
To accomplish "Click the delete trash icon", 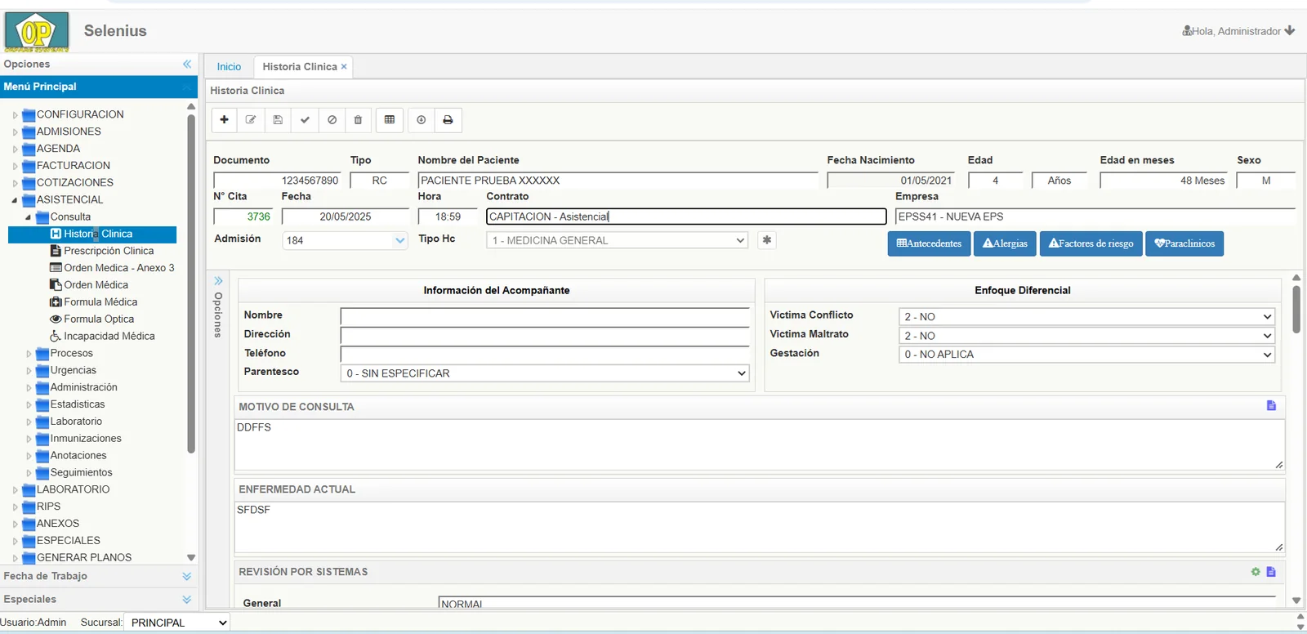I will point(358,120).
